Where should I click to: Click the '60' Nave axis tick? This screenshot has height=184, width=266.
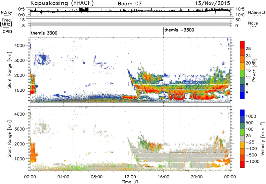pos(238,20)
